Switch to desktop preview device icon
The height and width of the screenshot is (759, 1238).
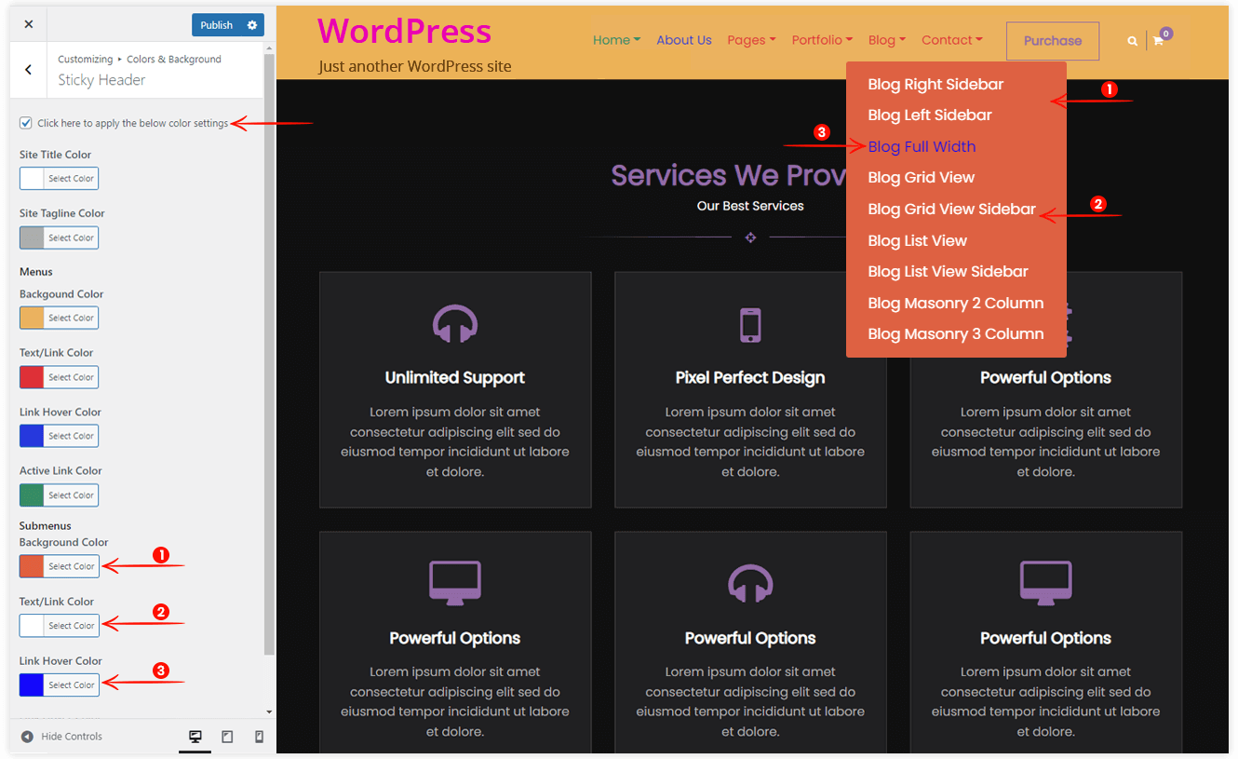pos(195,737)
